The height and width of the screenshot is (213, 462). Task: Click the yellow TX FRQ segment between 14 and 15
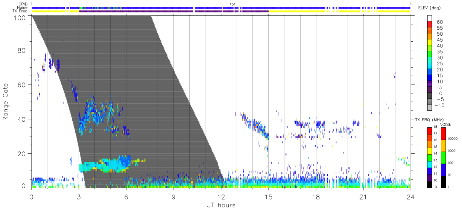(430, 150)
